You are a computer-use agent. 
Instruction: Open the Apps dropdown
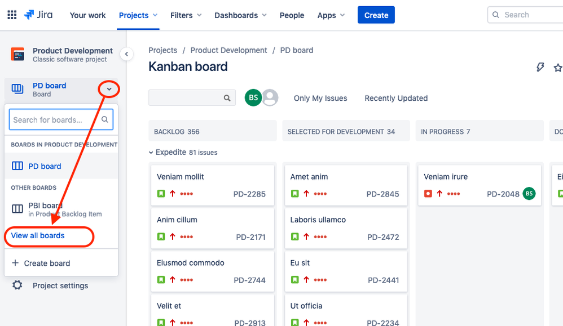tap(331, 15)
